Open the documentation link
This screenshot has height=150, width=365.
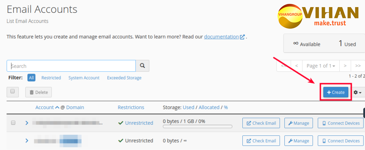click(x=221, y=37)
